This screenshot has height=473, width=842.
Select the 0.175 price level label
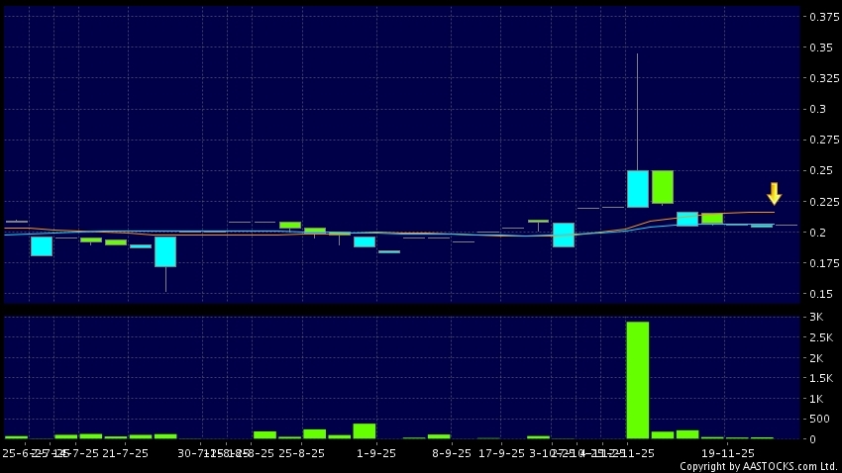(822, 263)
